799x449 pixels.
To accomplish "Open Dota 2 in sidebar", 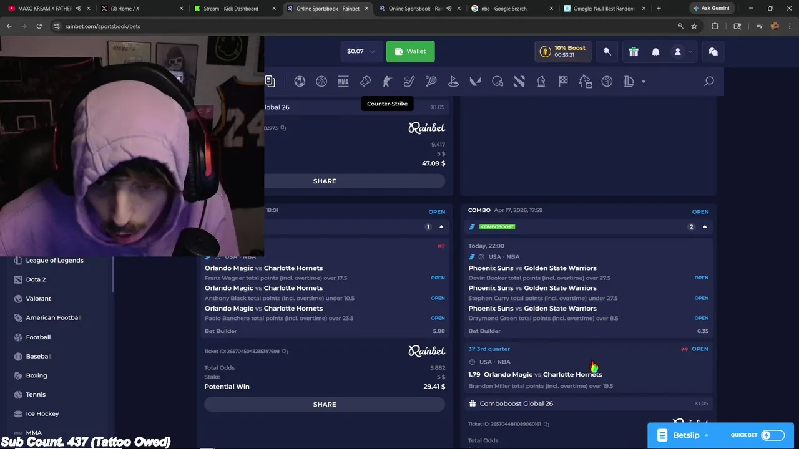I will (36, 279).
